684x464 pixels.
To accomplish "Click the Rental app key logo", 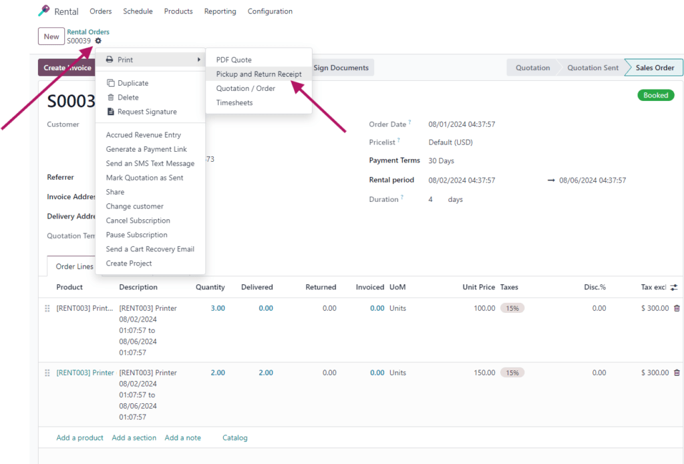I will [x=44, y=11].
